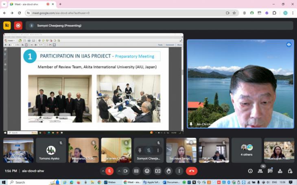Click speaking indicator on An-Chi Liu tile

point(289,44)
